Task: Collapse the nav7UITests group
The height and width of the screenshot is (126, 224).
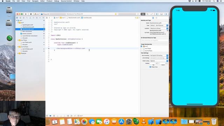Action: tap(18, 47)
